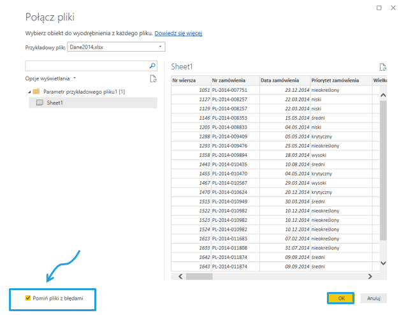Click the preview export icon above the table
Image resolution: width=406 pixels, height=315 pixels.
(x=382, y=67)
